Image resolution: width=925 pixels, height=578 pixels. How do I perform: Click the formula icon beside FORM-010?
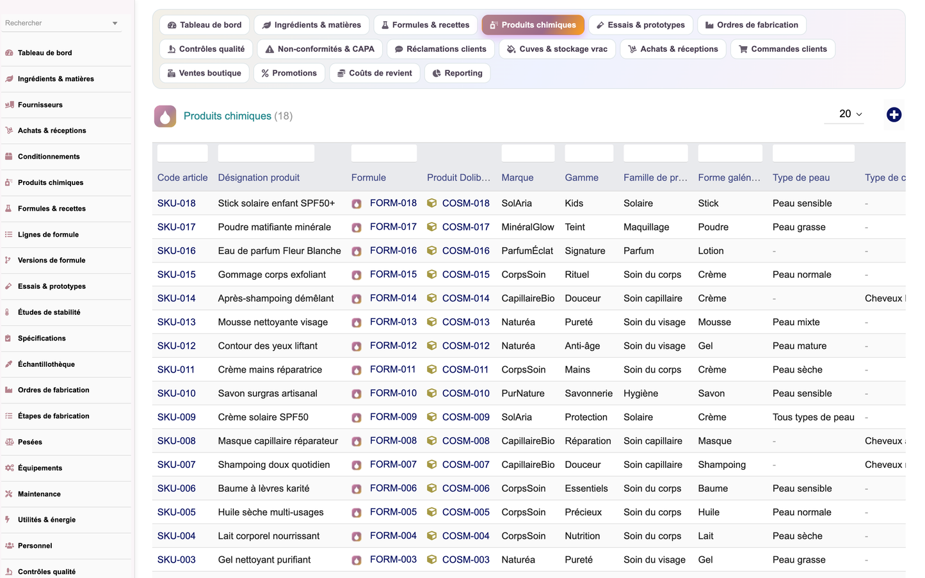(357, 394)
